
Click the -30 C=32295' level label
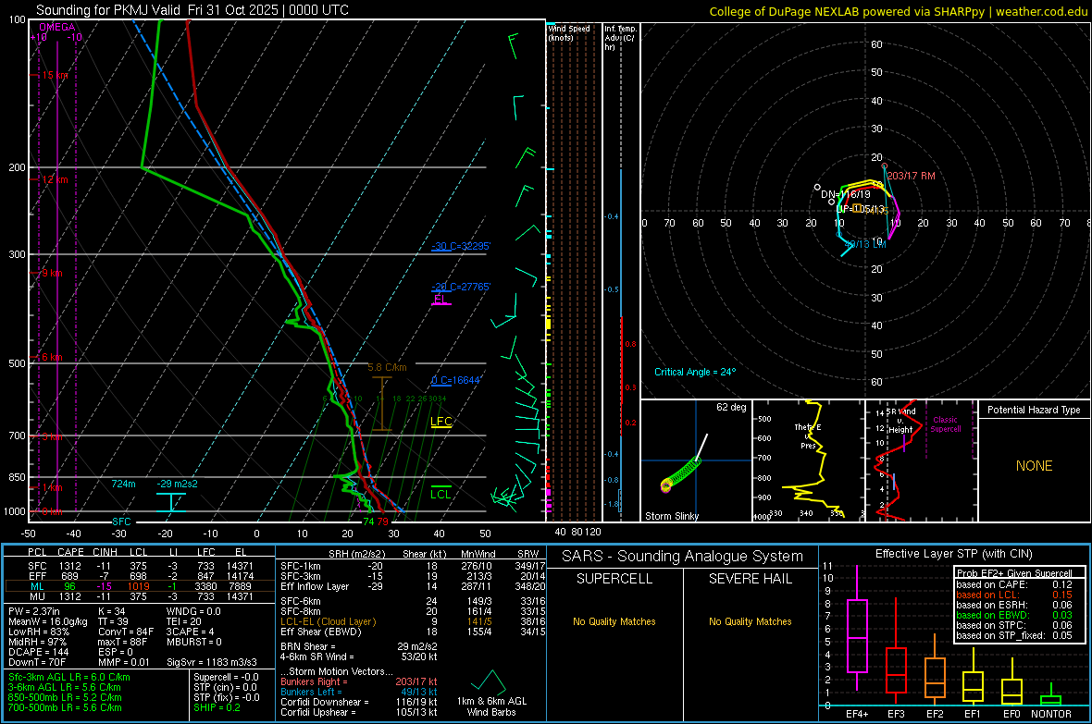[x=461, y=246]
